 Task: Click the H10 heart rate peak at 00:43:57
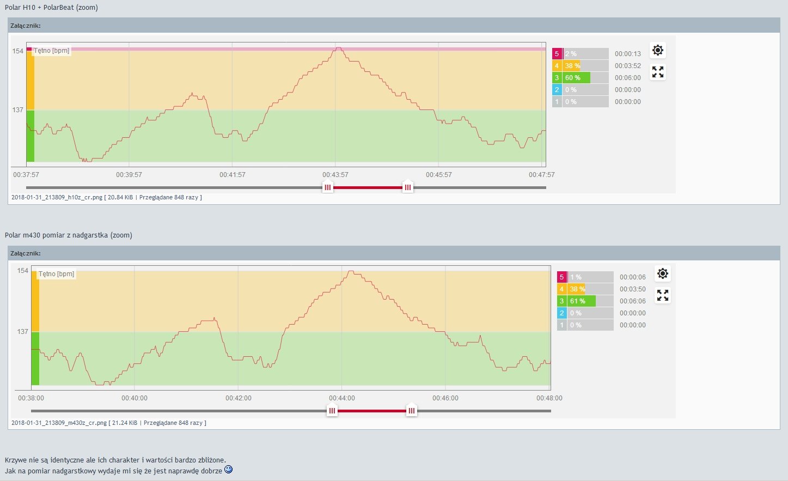(339, 48)
